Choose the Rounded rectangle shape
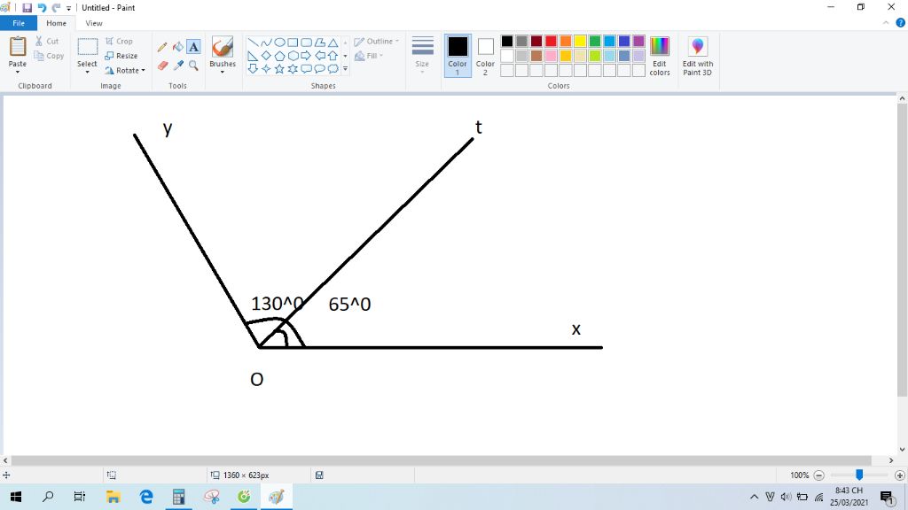908x510 pixels. point(306,42)
